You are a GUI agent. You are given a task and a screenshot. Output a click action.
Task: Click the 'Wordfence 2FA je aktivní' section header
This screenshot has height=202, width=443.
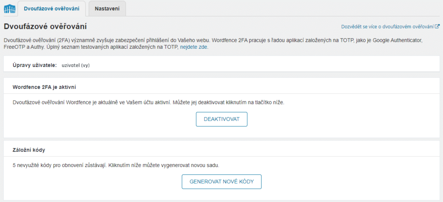[44, 87]
